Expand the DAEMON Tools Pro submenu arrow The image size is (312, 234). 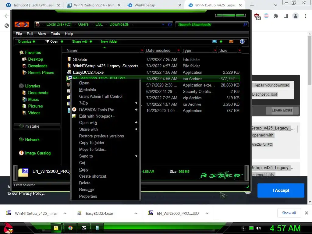pos(136,110)
